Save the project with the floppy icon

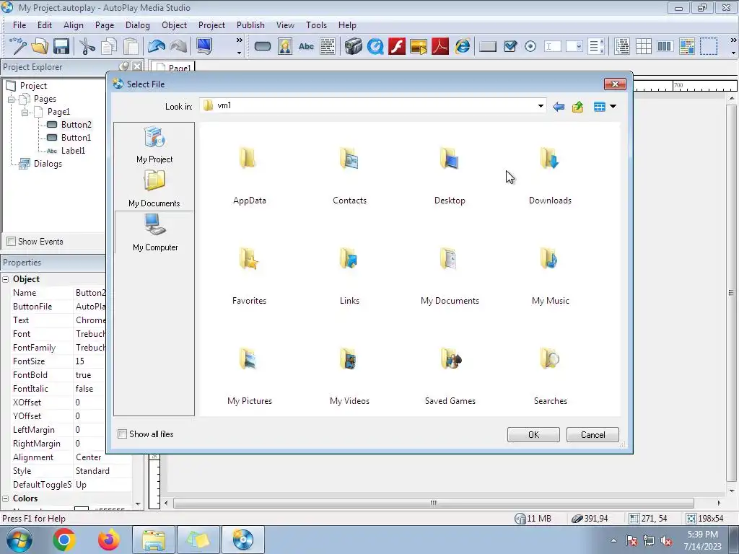(61, 46)
